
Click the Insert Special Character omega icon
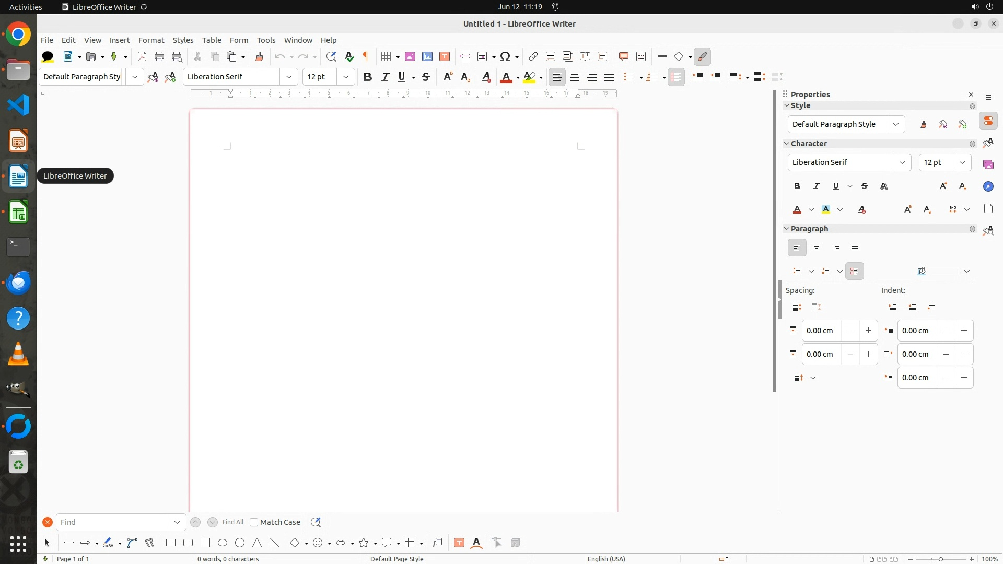[505, 56]
